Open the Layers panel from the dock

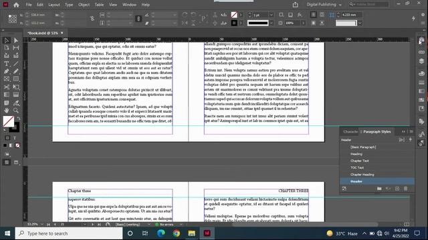click(421, 61)
